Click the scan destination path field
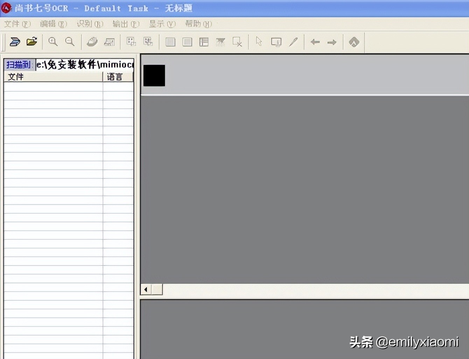This screenshot has width=469, height=359. coord(85,65)
